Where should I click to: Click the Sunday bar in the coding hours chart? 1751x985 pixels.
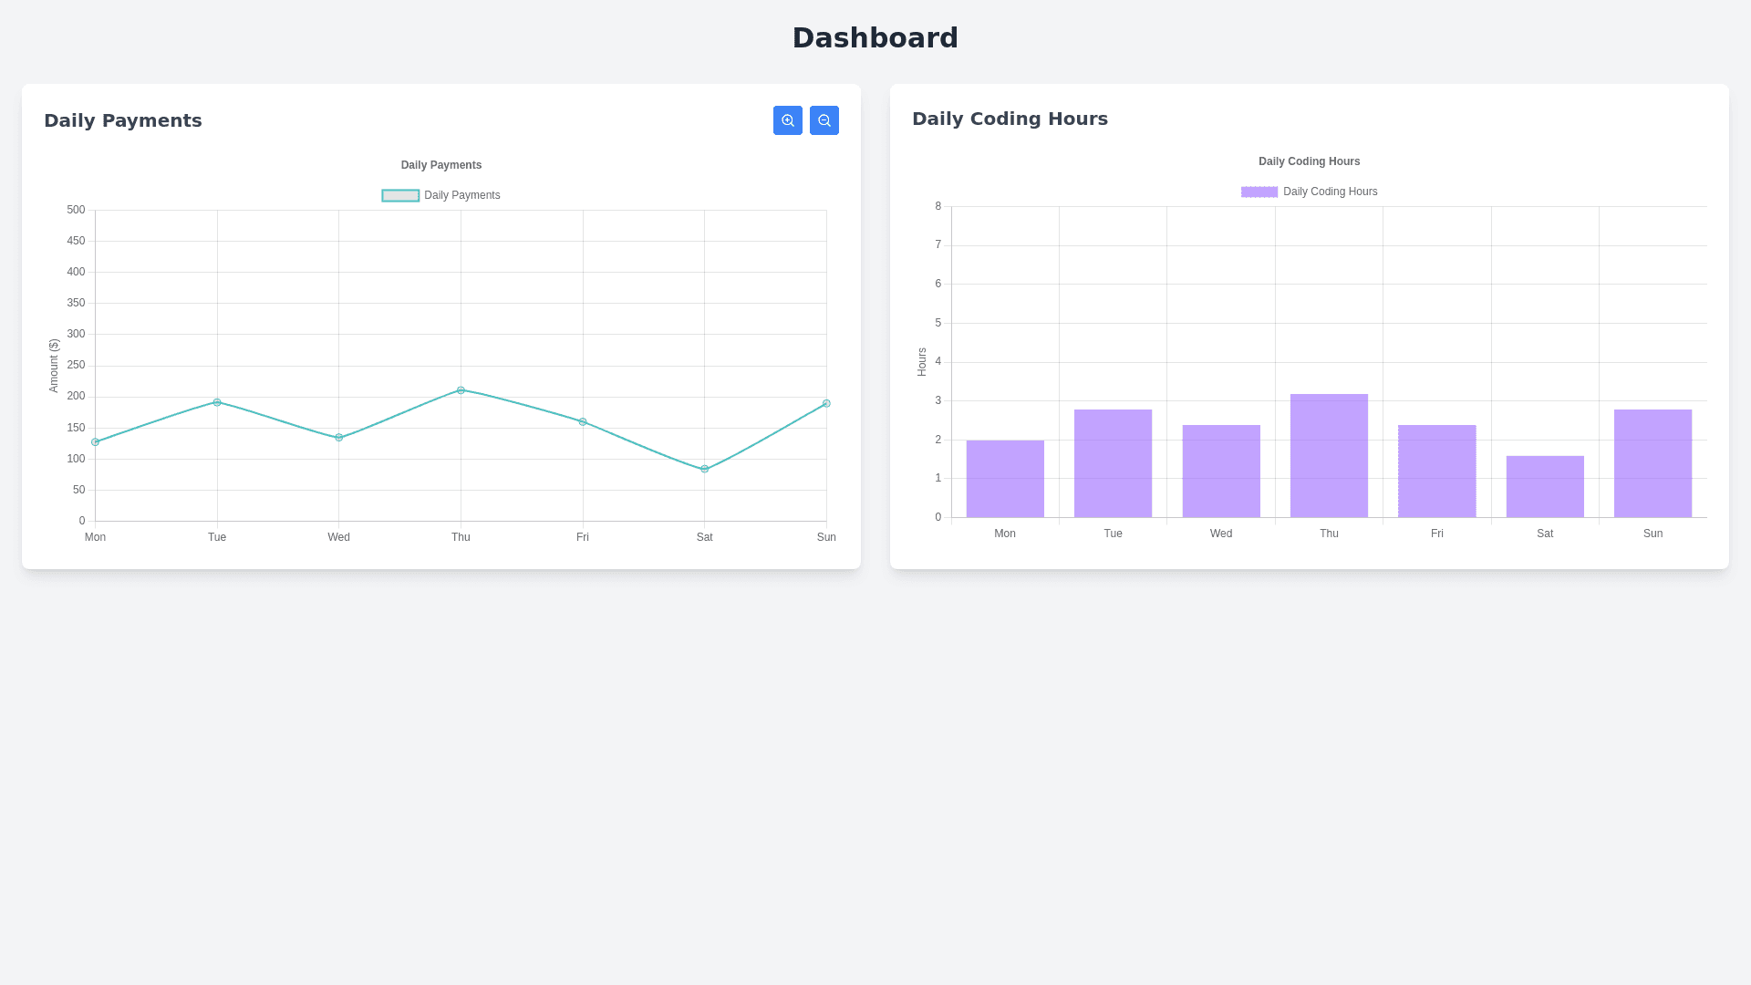click(x=1653, y=463)
